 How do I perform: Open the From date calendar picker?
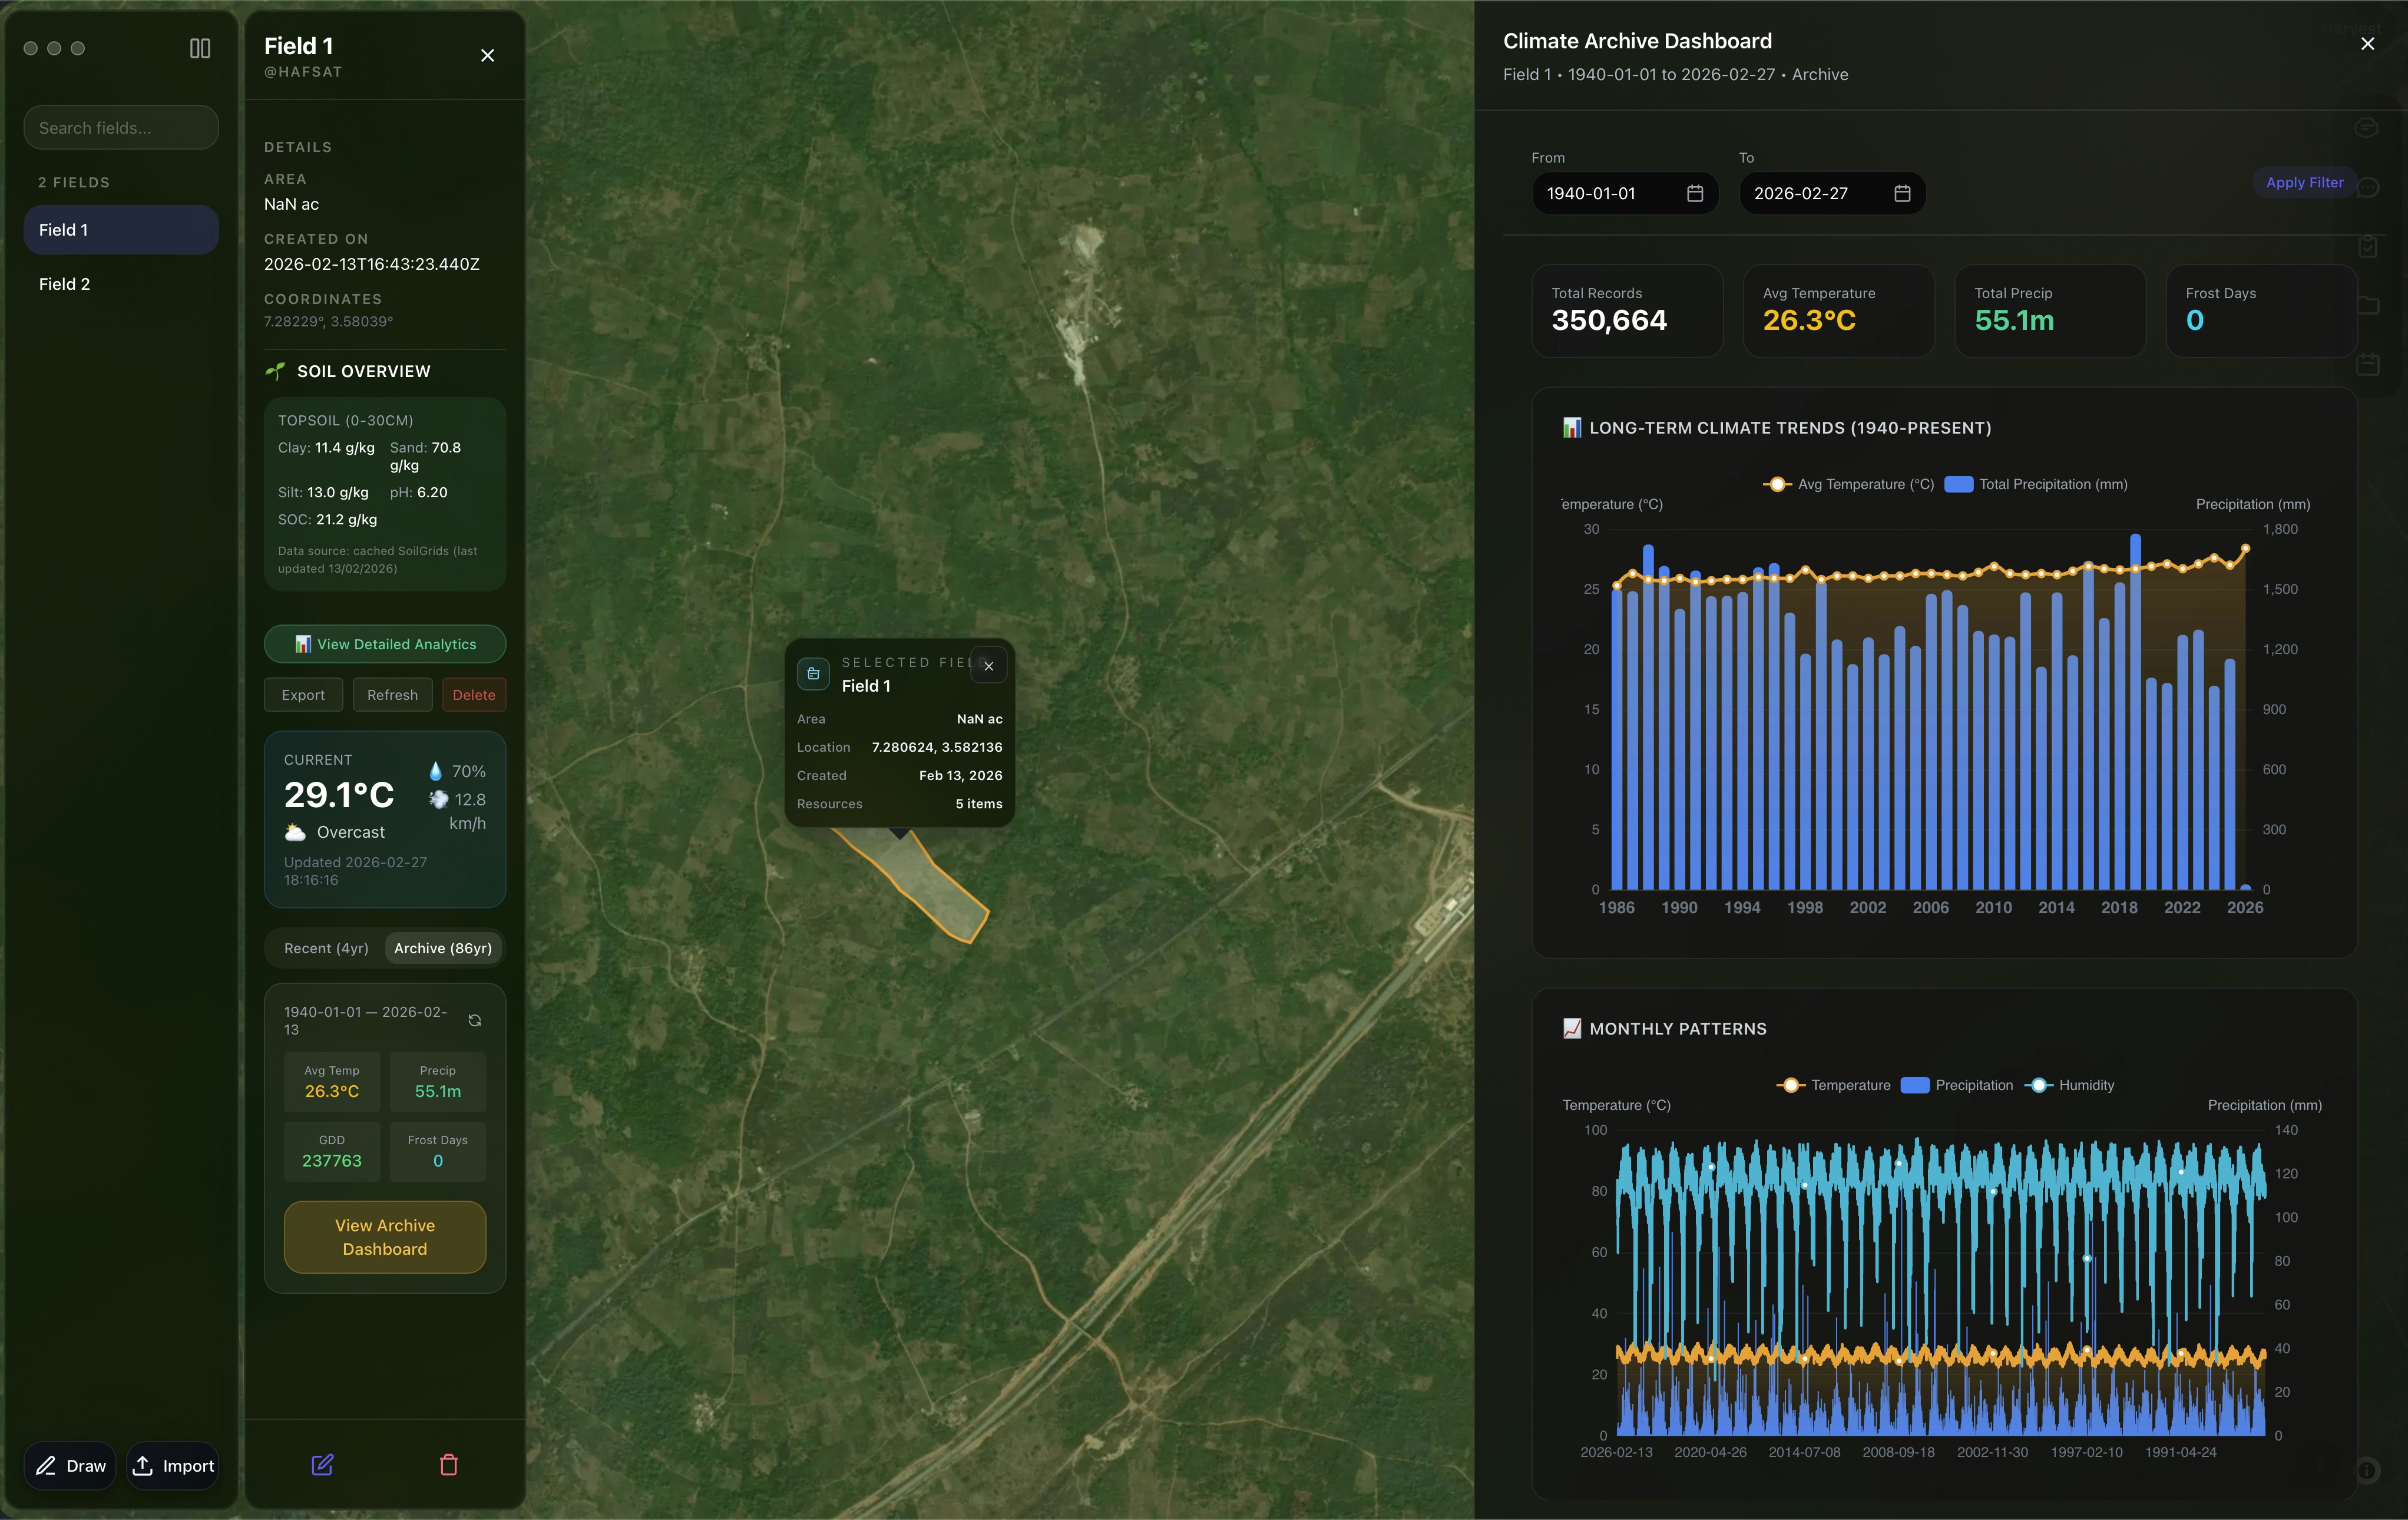tap(1695, 193)
